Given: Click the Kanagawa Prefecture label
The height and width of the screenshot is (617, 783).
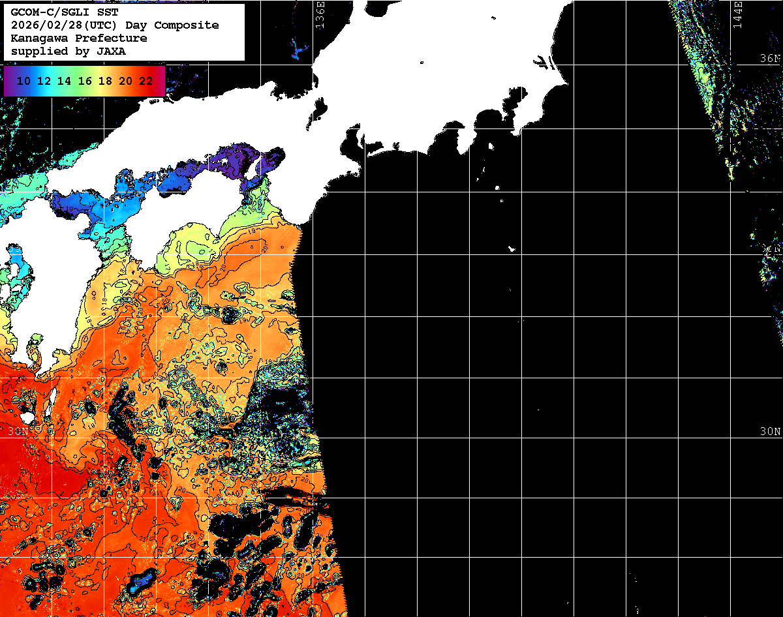Looking at the screenshot, I should pyautogui.click(x=79, y=38).
